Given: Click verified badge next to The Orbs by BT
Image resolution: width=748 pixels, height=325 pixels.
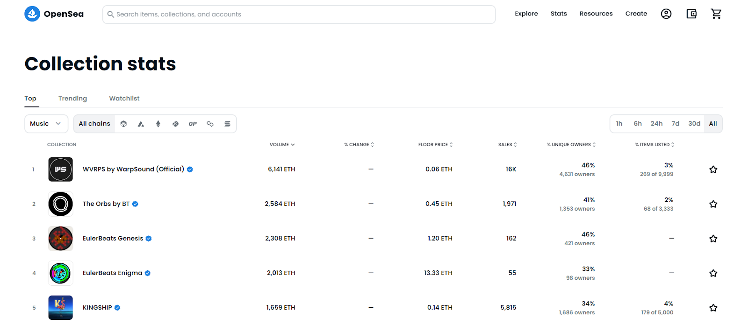Looking at the screenshot, I should (135, 204).
